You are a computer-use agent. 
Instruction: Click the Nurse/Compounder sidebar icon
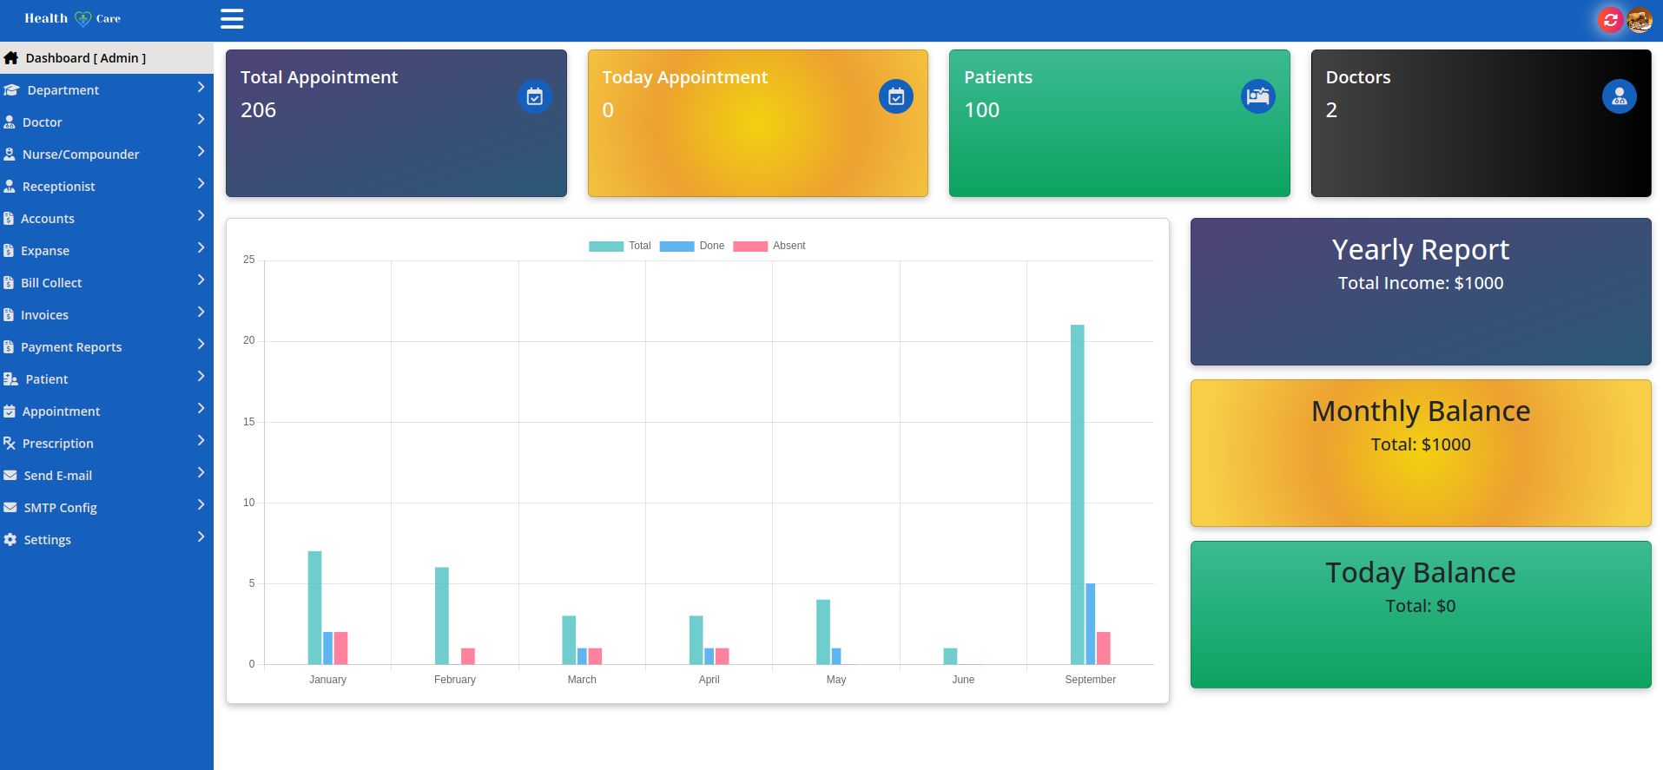[x=10, y=155]
